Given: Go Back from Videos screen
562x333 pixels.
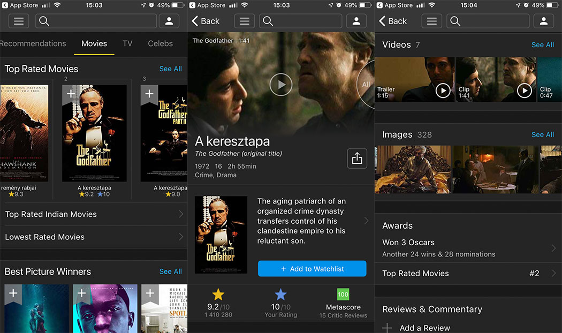Looking at the screenshot, I should 393,21.
